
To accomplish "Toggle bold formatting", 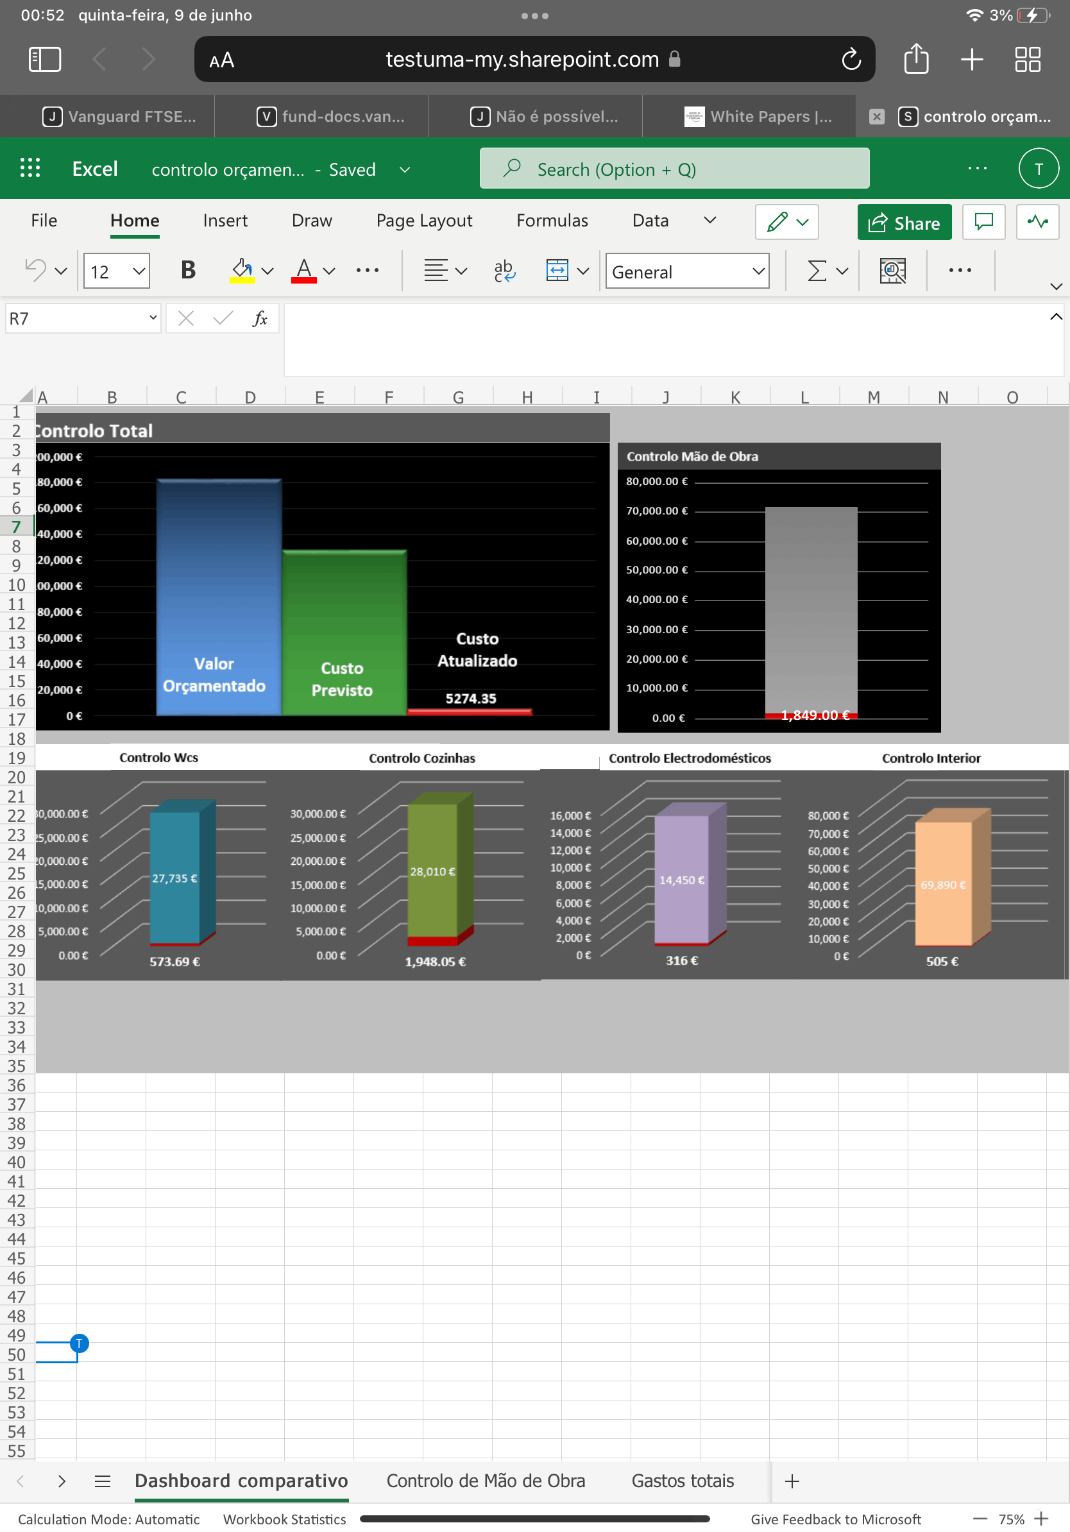I will (x=188, y=270).
